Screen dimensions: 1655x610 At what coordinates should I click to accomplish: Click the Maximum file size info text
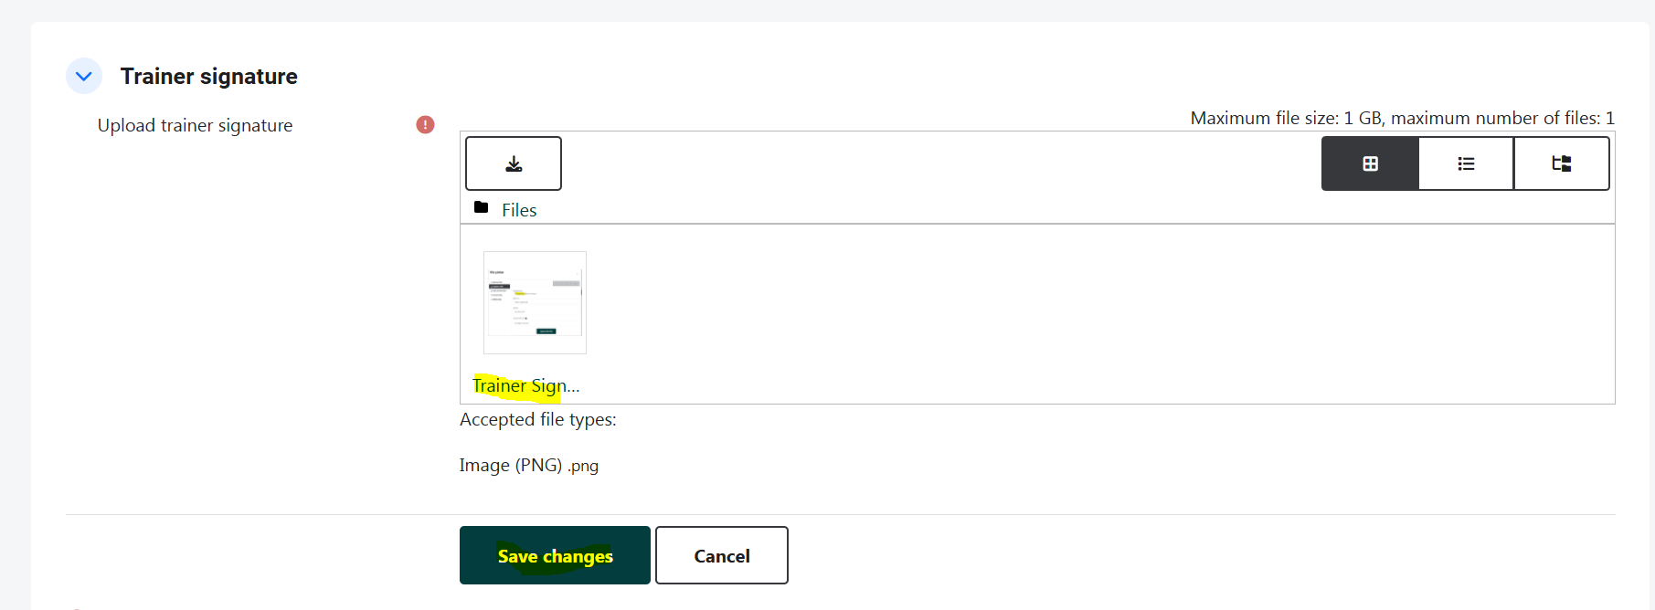coord(1402,118)
